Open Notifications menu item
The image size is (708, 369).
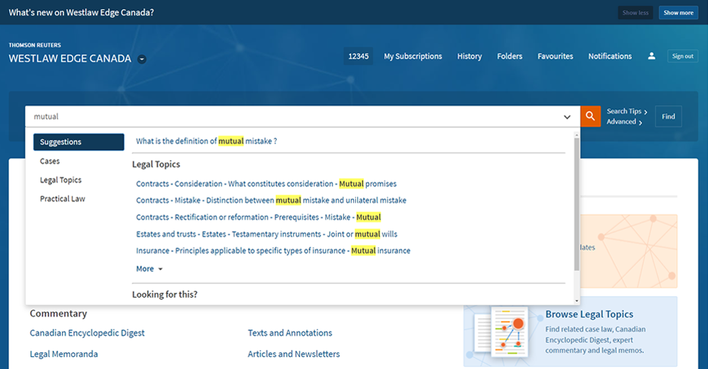coord(610,57)
